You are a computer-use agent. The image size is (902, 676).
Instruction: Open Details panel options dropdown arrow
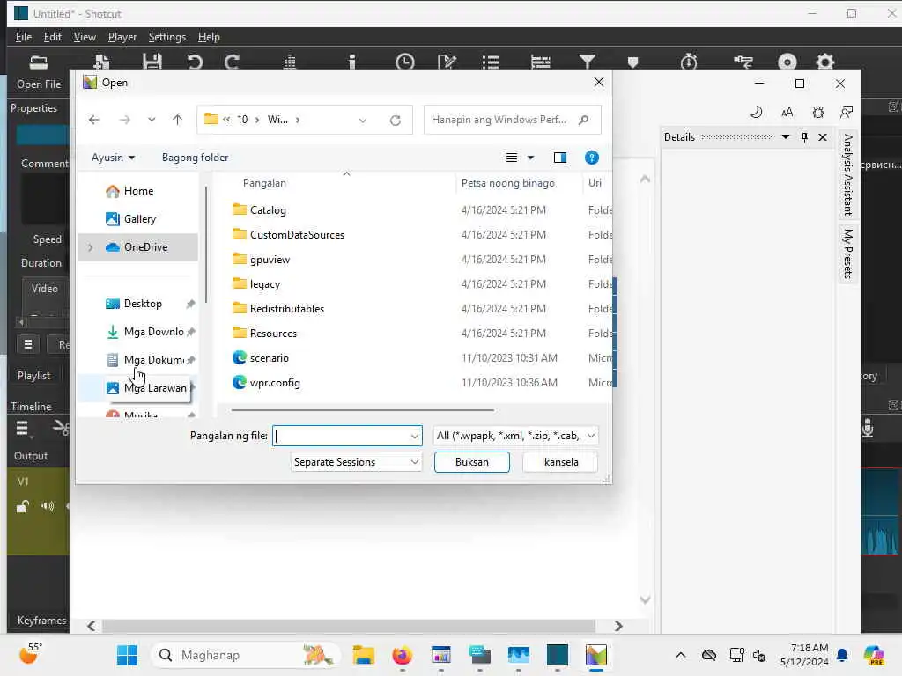(785, 136)
